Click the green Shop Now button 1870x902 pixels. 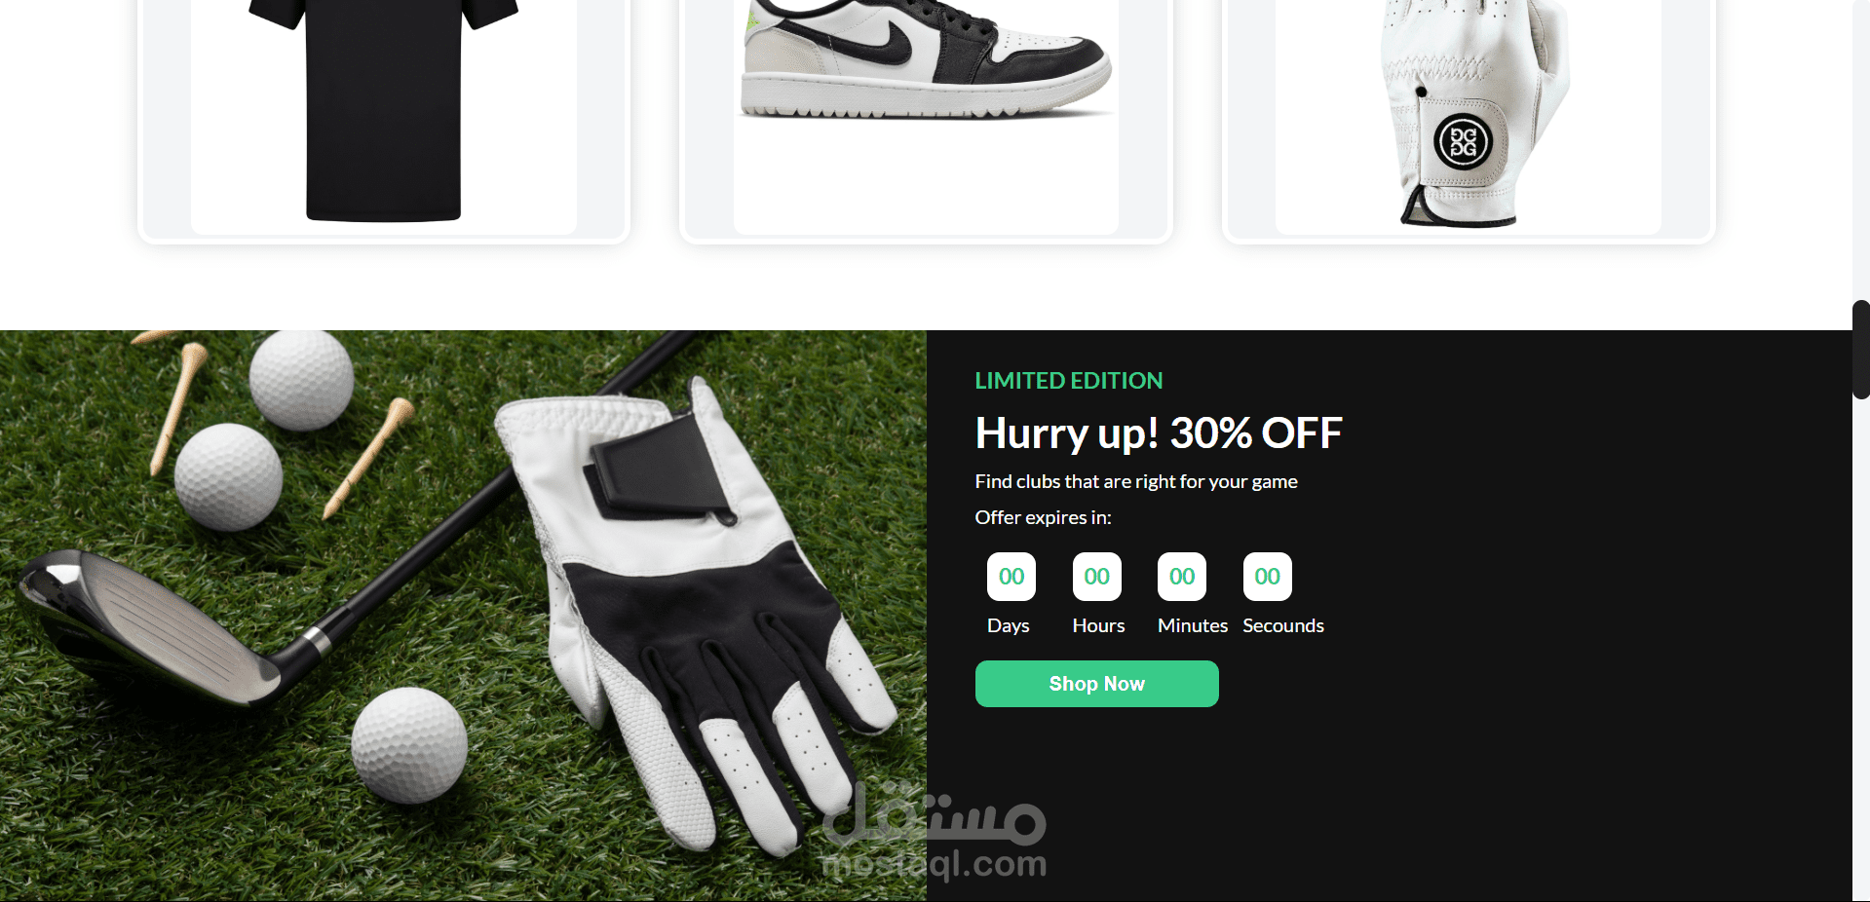coord(1096,684)
